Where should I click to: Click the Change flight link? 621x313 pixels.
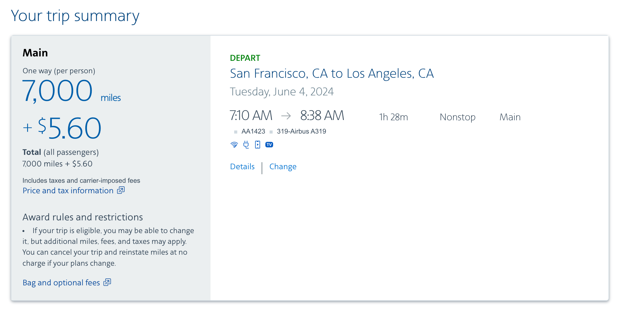click(283, 166)
